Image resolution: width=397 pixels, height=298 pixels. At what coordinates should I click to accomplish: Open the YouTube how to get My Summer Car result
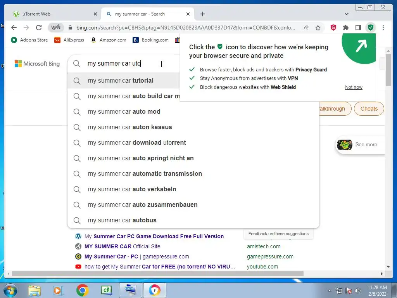point(160,267)
